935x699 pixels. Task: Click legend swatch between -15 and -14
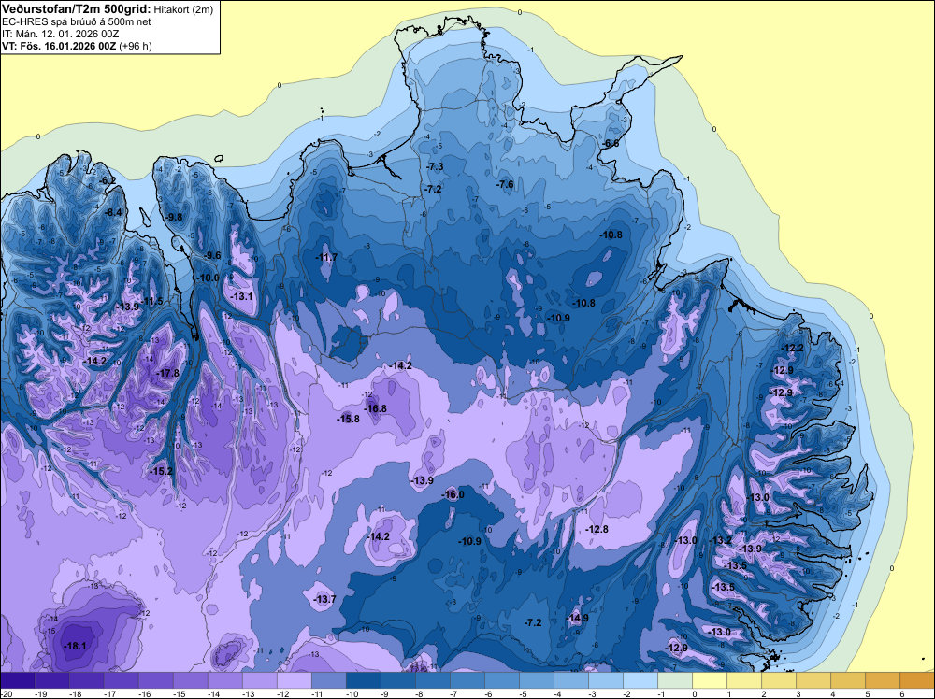[x=190, y=680]
